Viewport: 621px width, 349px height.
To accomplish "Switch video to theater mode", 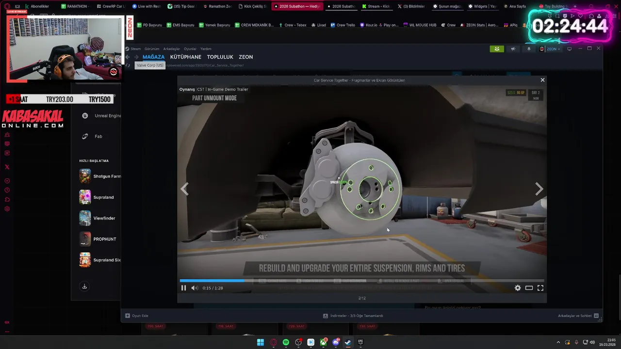I will pyautogui.click(x=529, y=288).
